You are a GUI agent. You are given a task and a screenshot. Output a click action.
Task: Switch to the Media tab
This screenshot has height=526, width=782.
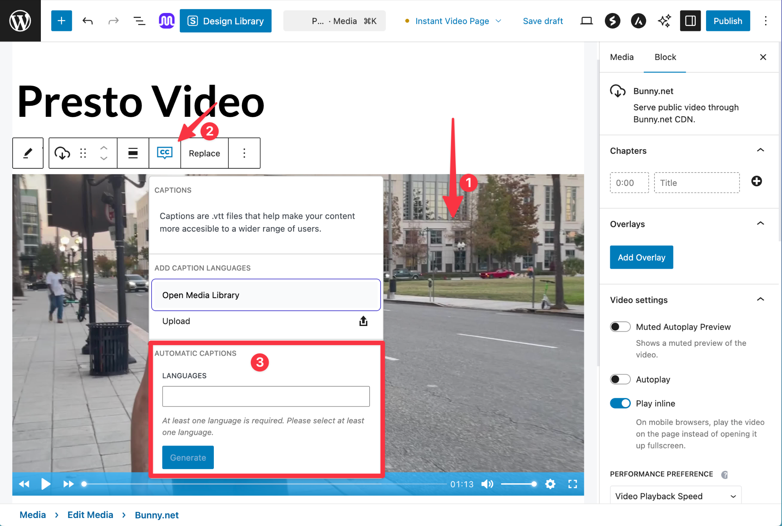[622, 57]
